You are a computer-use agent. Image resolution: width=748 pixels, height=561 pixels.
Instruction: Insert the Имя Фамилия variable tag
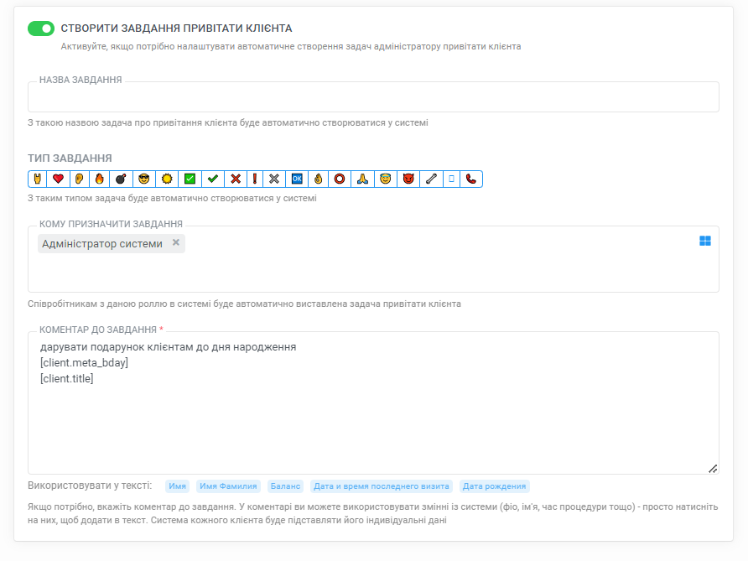pyautogui.click(x=228, y=486)
